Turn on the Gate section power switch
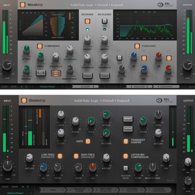This screenshot has width=195, height=195. click(x=88, y=141)
